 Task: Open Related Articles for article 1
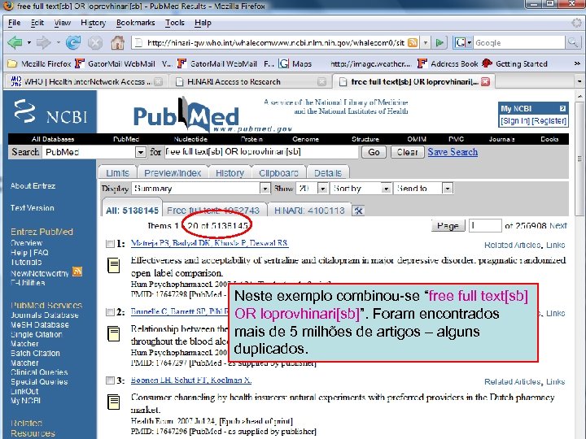513,245
